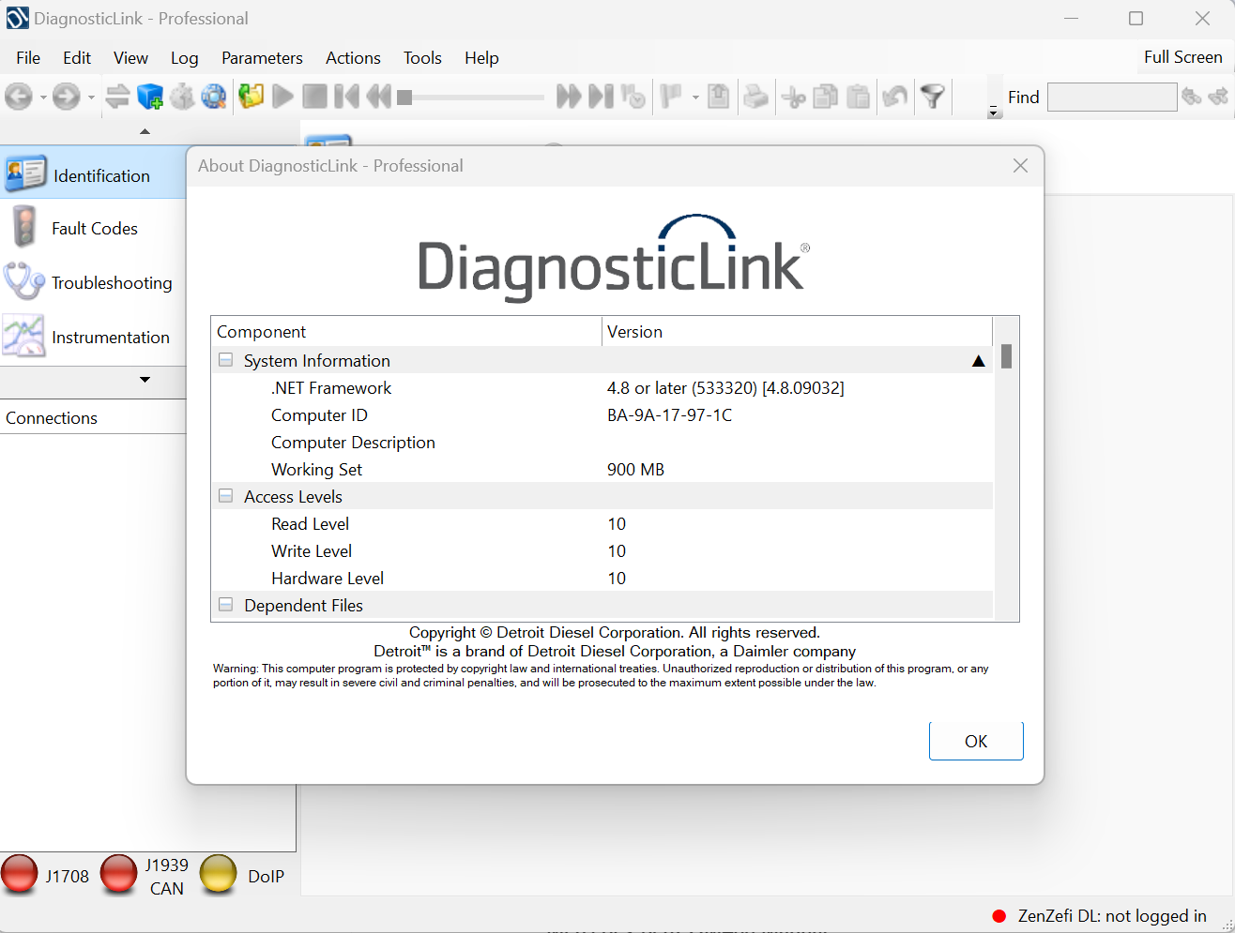The height and width of the screenshot is (933, 1235).
Task: Click the Find Previous icon
Action: pos(1192,97)
